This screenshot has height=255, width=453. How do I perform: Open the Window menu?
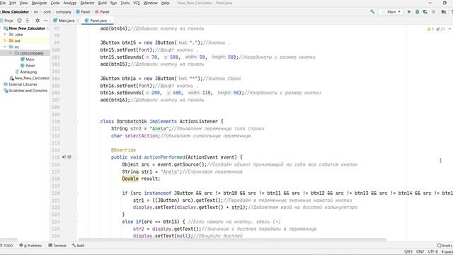(x=151, y=3)
